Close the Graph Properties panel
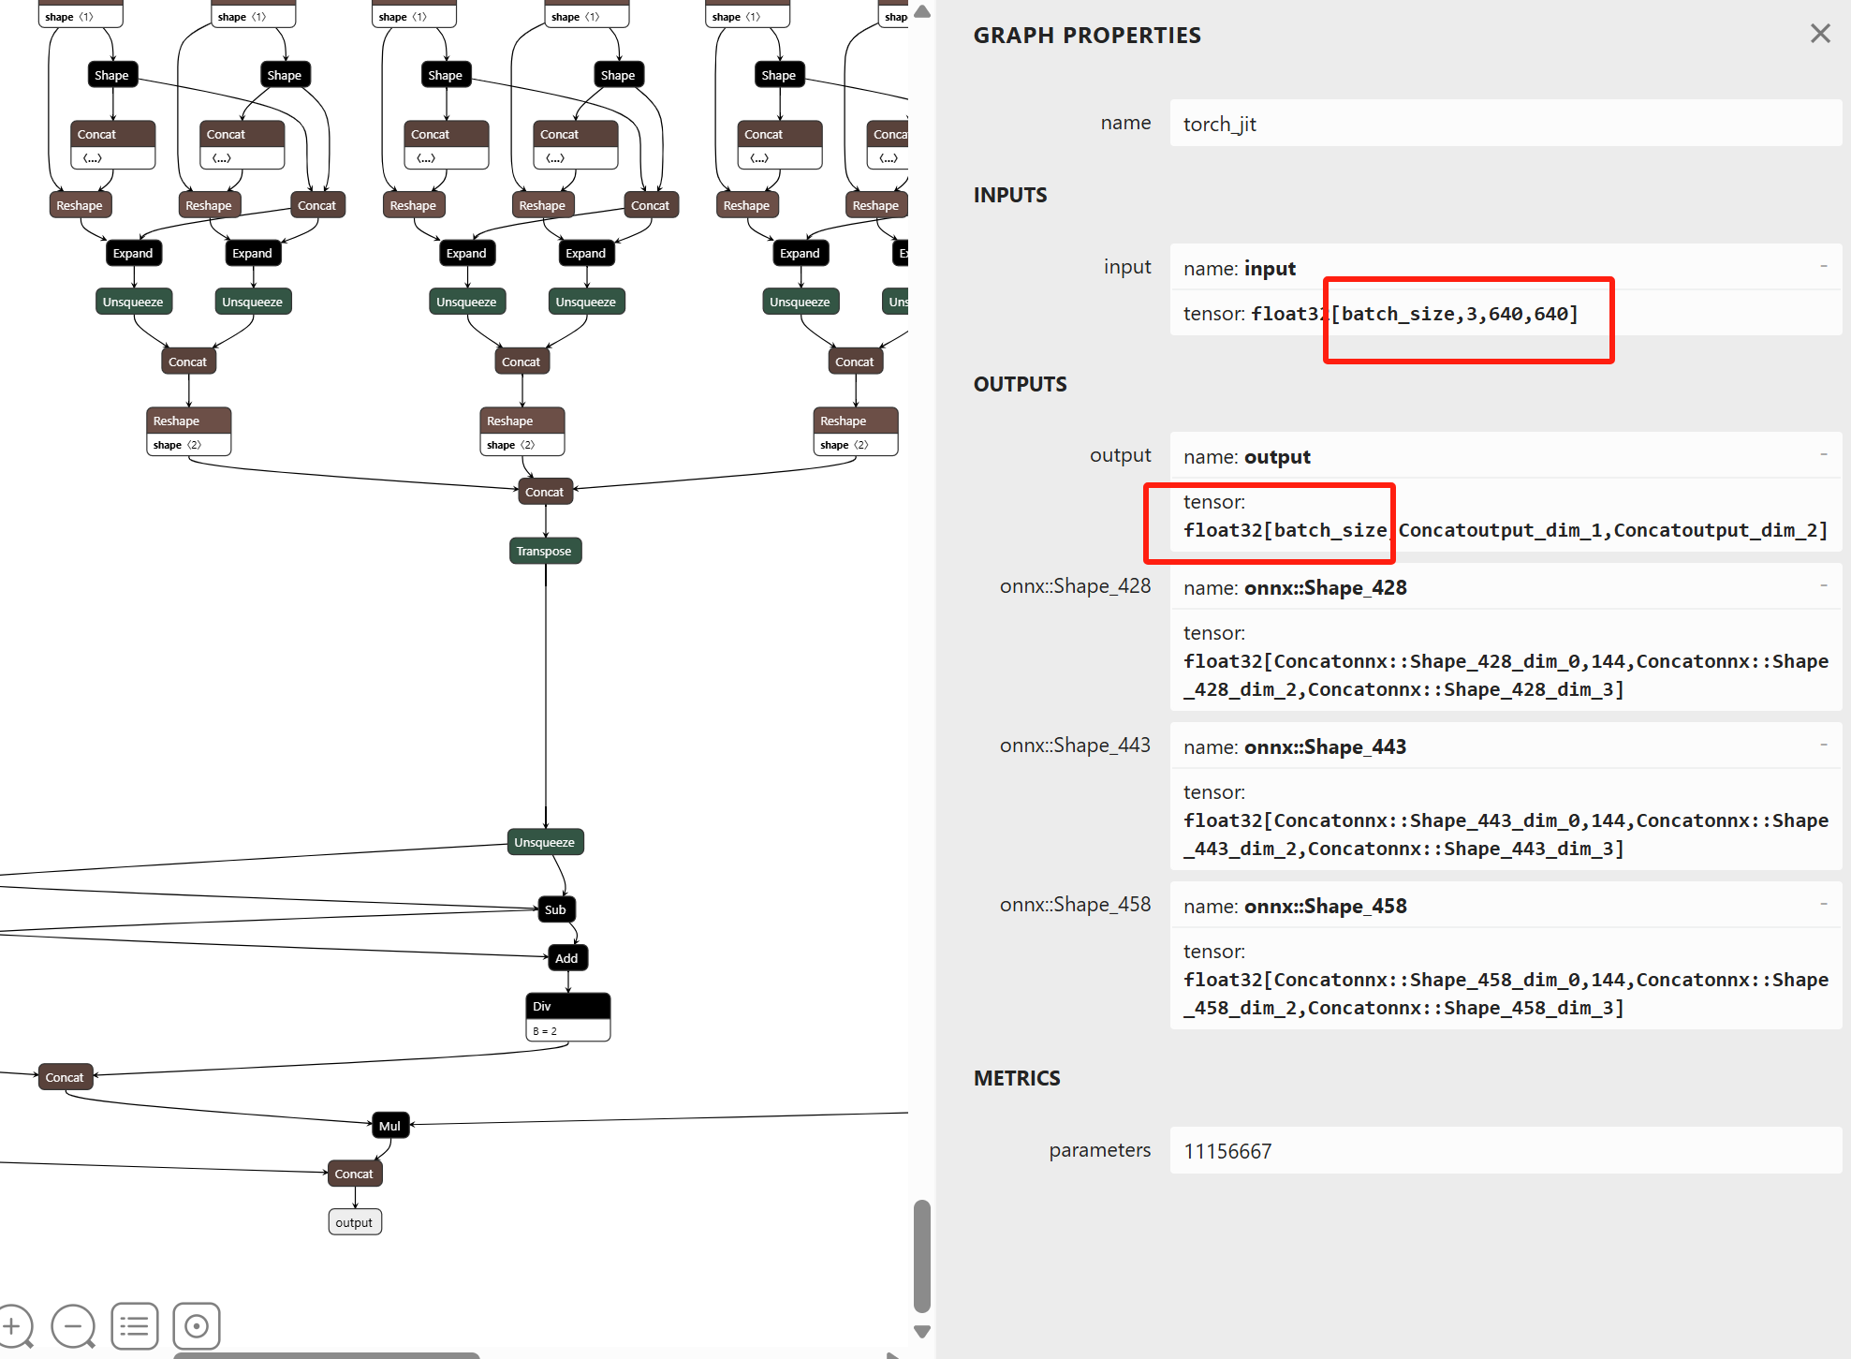Screen dimensions: 1851x1359 [1819, 34]
